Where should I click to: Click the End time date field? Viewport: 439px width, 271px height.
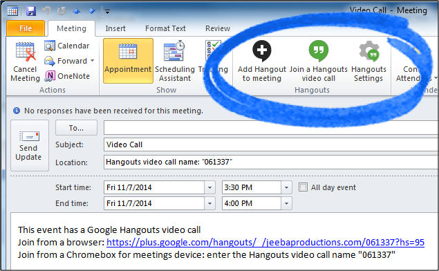pos(154,203)
